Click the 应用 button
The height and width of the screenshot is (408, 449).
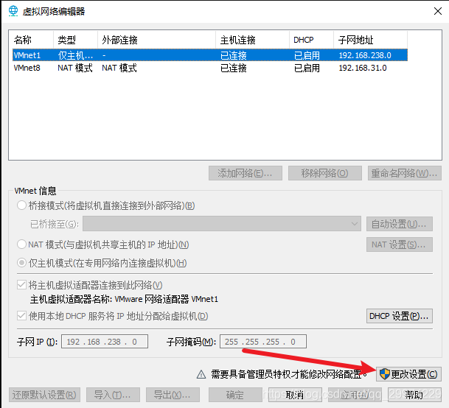pyautogui.click(x=355, y=395)
